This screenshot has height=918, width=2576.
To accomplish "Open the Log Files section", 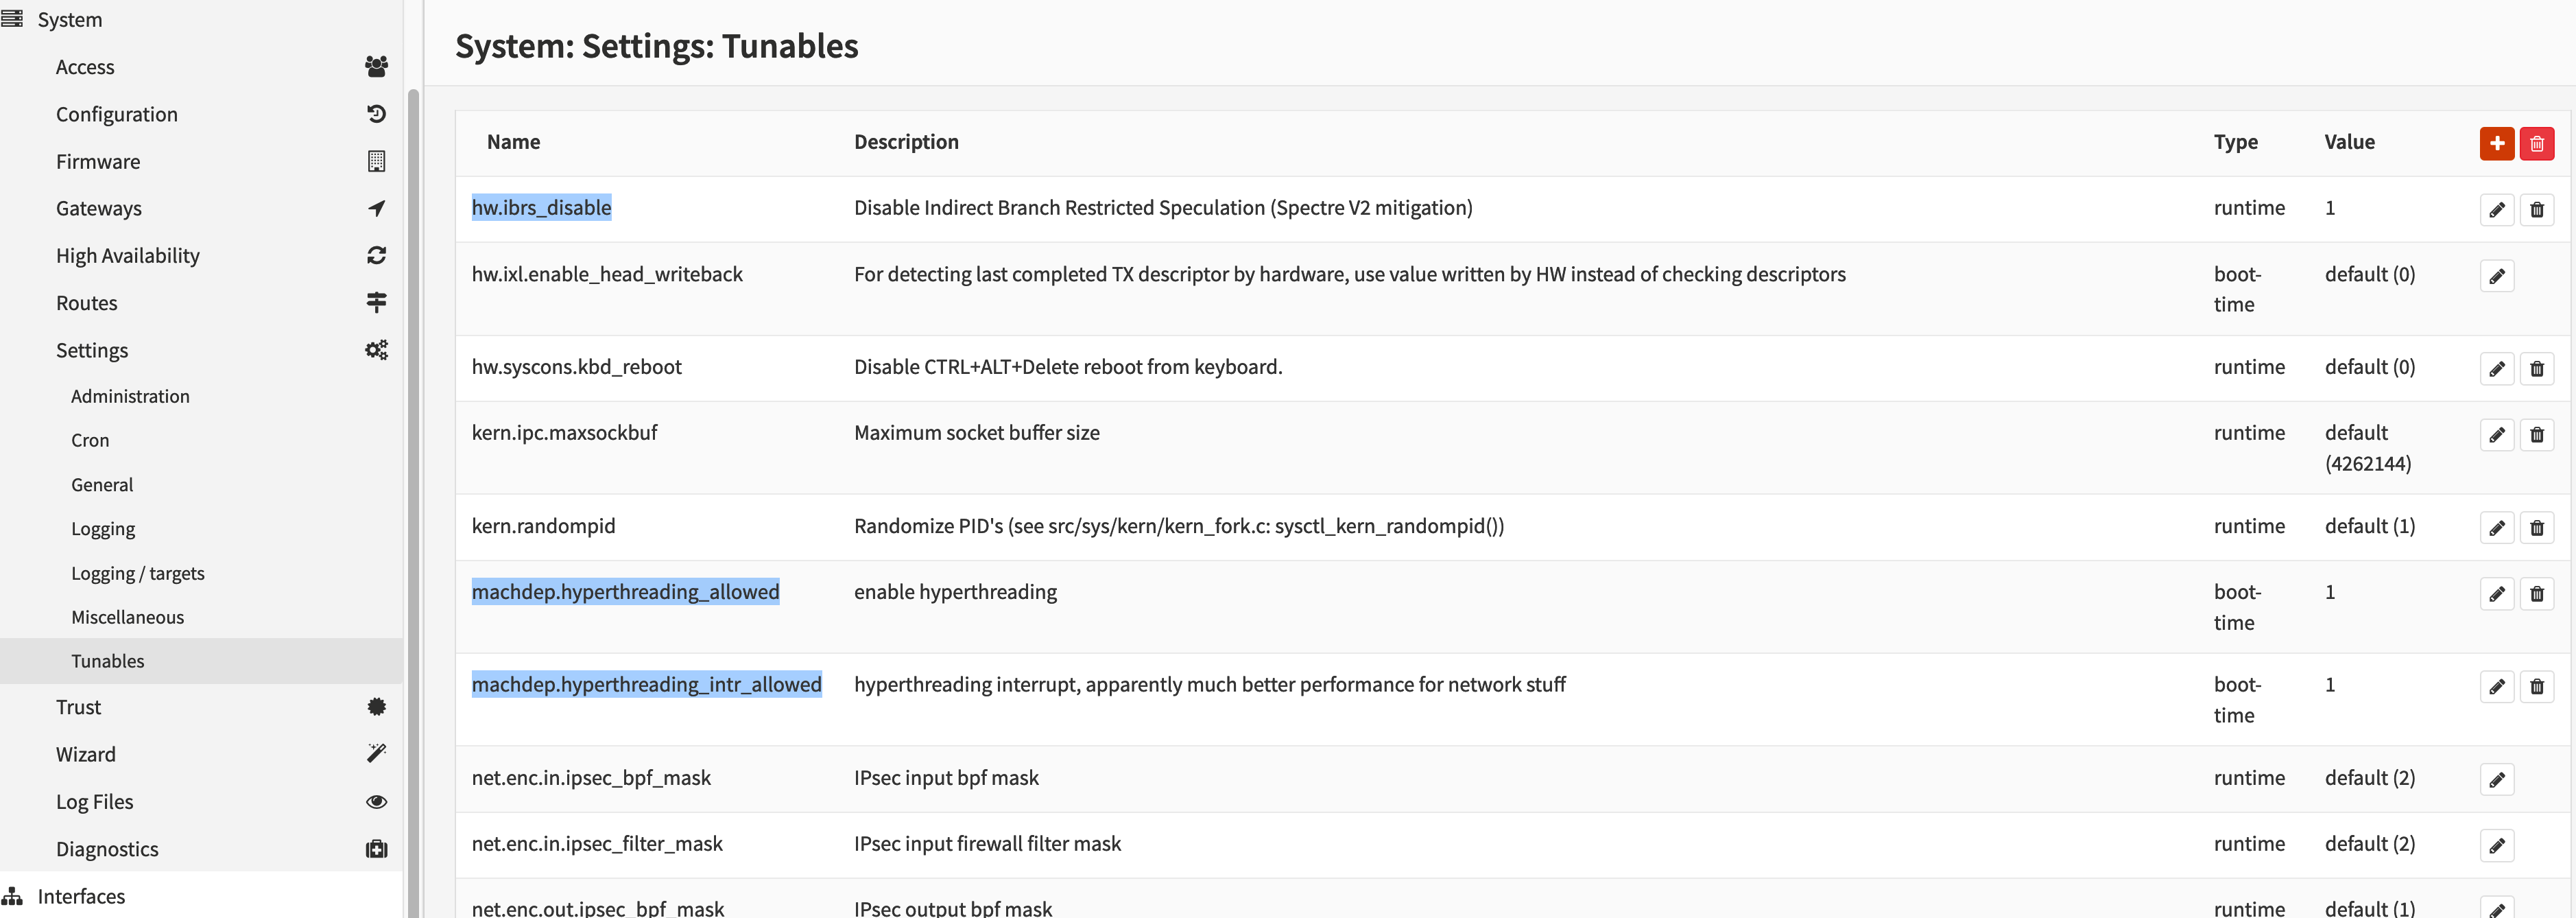I will point(94,802).
